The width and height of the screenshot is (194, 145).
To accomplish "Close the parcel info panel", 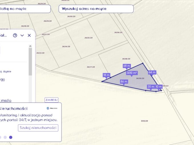I will pos(29,36).
